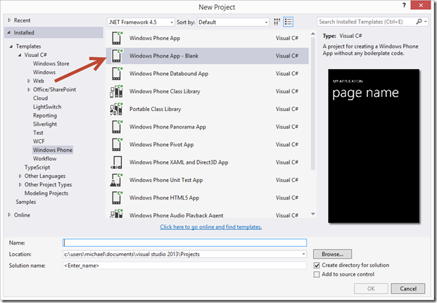Viewport: 437px width, 303px height.
Task: Click the Windows Phone App template icon
Action: tap(117, 38)
